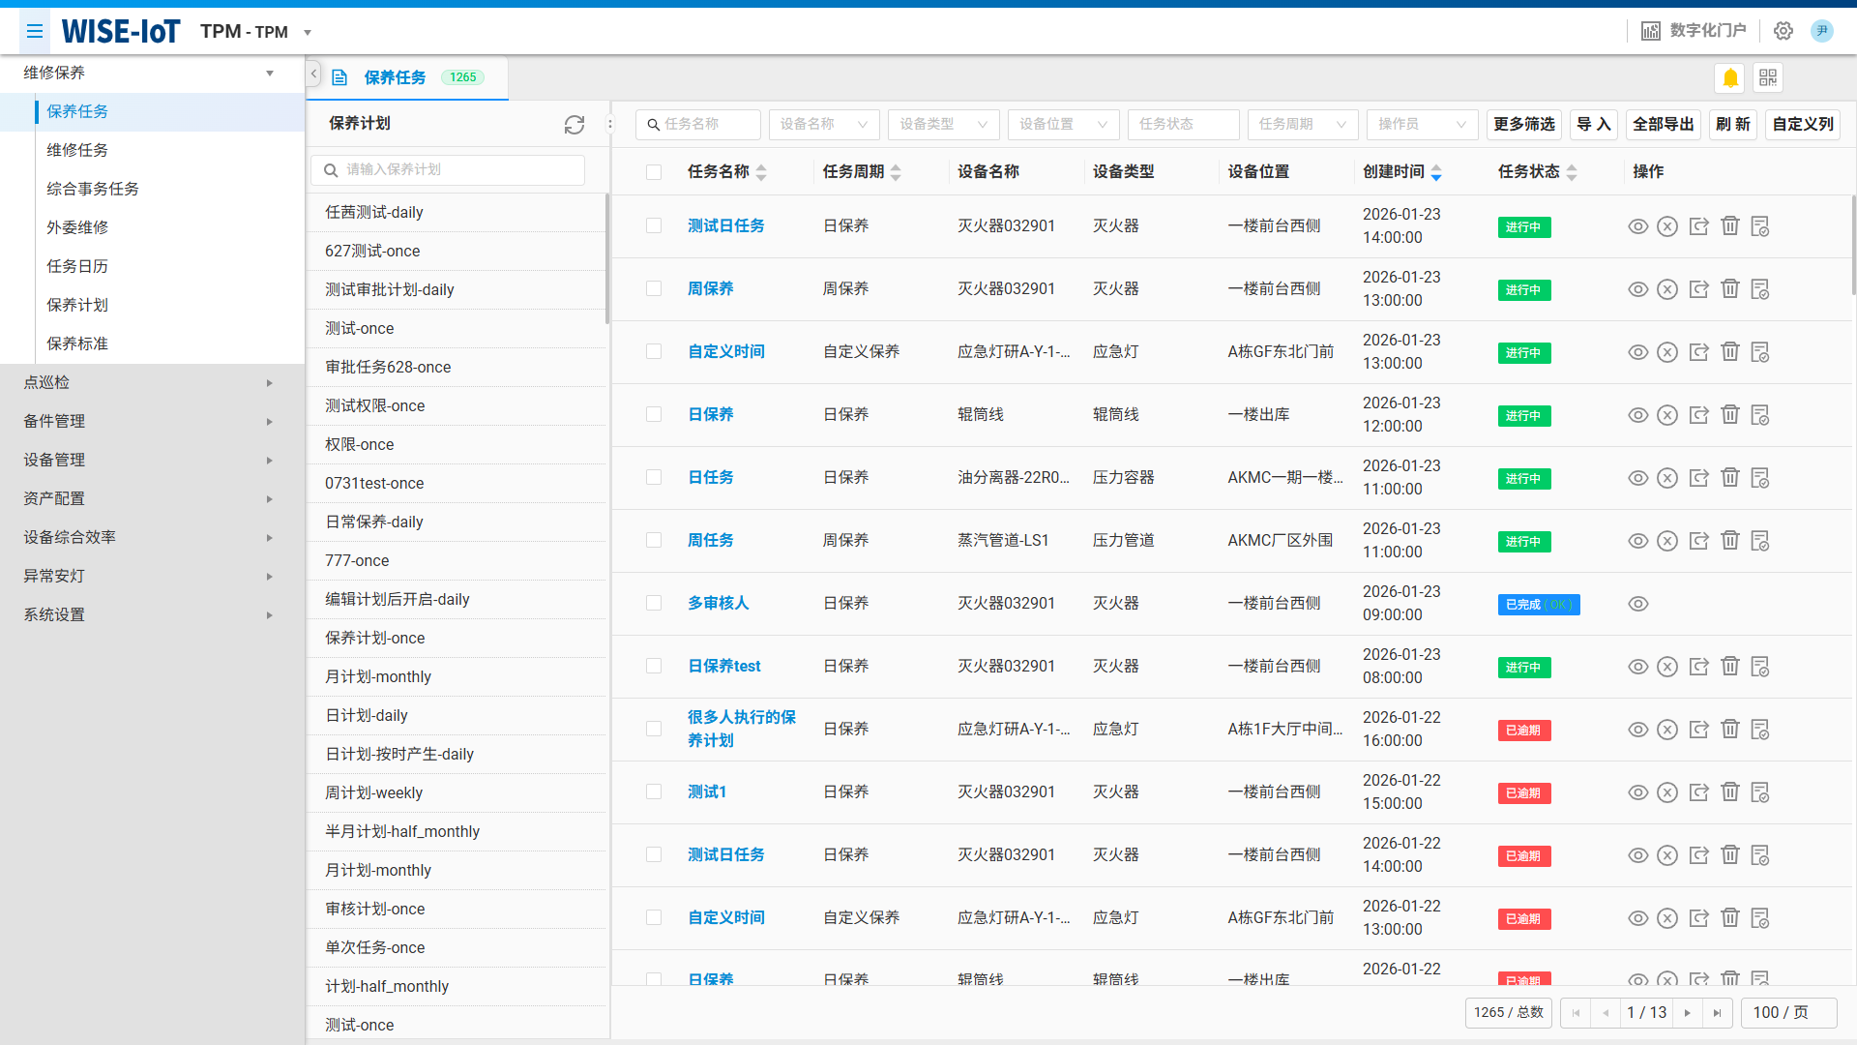Select 月计划-monthly plan in list
Viewport: 1857px width, 1045px height.
point(378,676)
